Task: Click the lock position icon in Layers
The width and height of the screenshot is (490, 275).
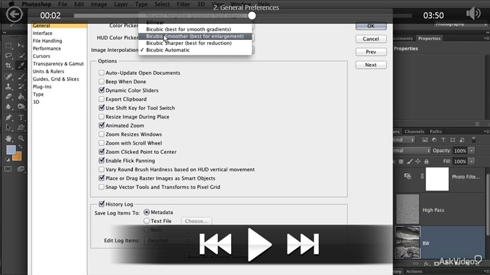Action: (418, 161)
